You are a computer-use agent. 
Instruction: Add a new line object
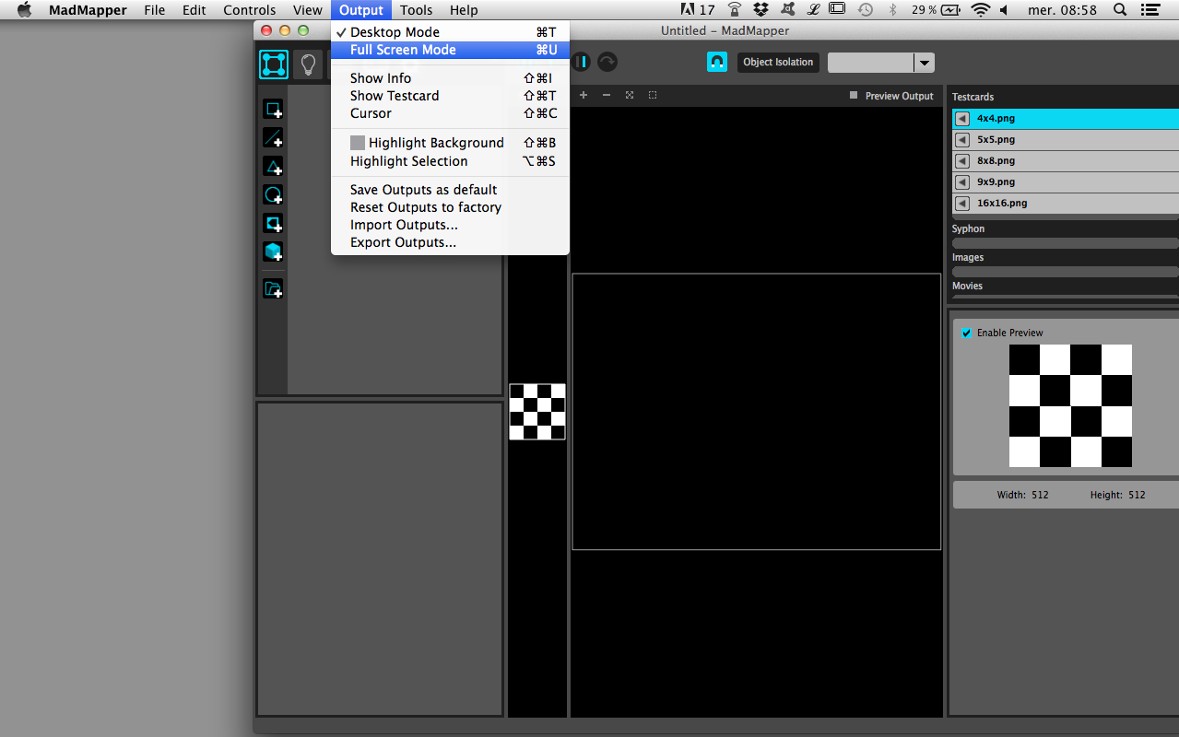(273, 138)
